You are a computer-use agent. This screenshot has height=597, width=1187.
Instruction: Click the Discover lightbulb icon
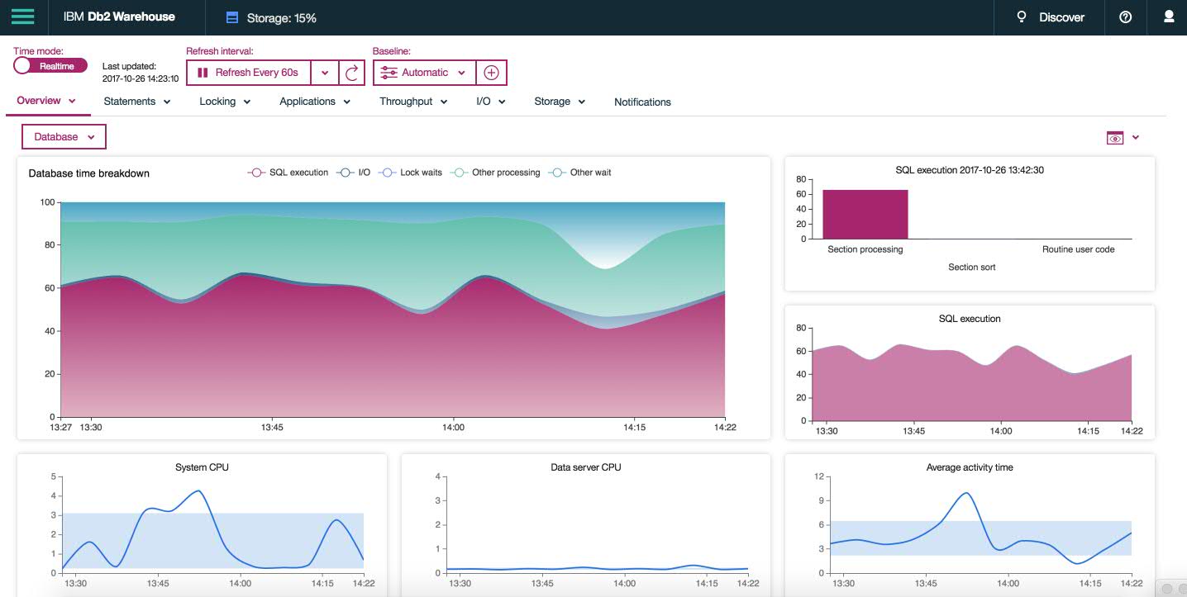(x=1021, y=17)
